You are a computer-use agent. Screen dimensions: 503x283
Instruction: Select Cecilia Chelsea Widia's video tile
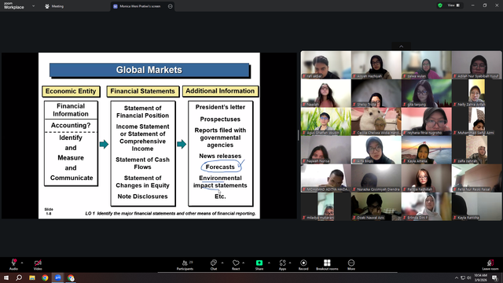376,122
